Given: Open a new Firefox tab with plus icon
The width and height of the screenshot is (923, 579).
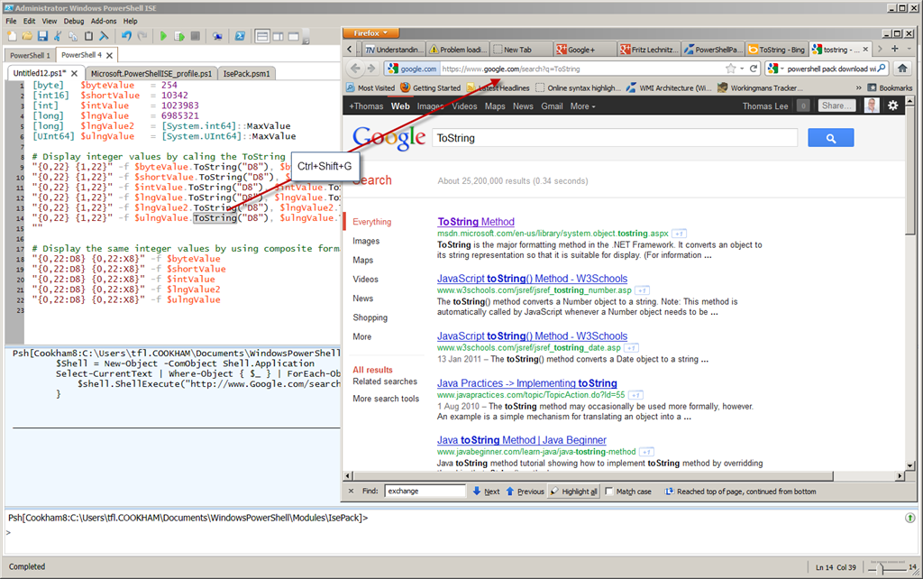Looking at the screenshot, I should pos(895,49).
